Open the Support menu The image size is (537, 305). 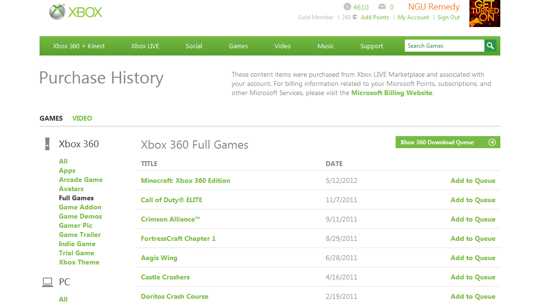(x=372, y=46)
